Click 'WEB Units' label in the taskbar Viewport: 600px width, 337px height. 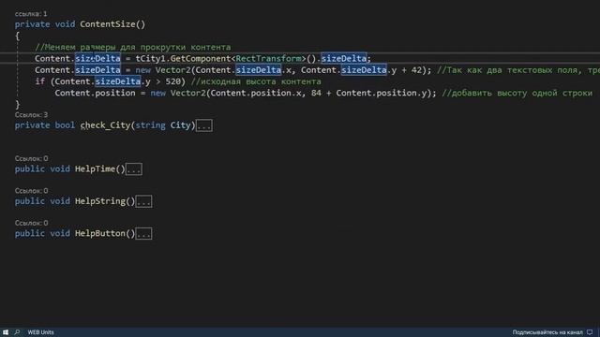(40, 332)
